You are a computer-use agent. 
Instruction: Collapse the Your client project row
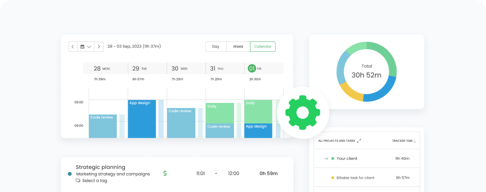coord(327,158)
